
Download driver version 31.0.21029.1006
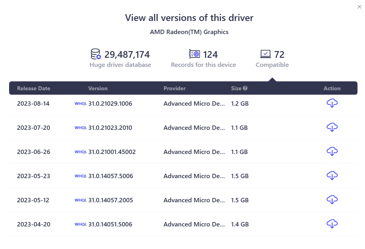pos(332,104)
